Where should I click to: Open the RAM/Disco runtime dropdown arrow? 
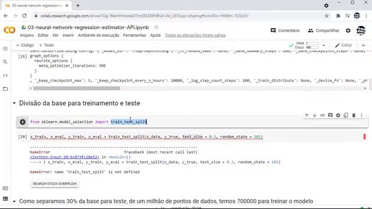(324, 45)
